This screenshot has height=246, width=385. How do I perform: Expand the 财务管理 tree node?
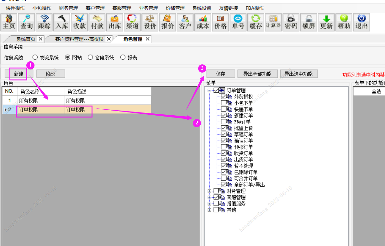[209, 191]
